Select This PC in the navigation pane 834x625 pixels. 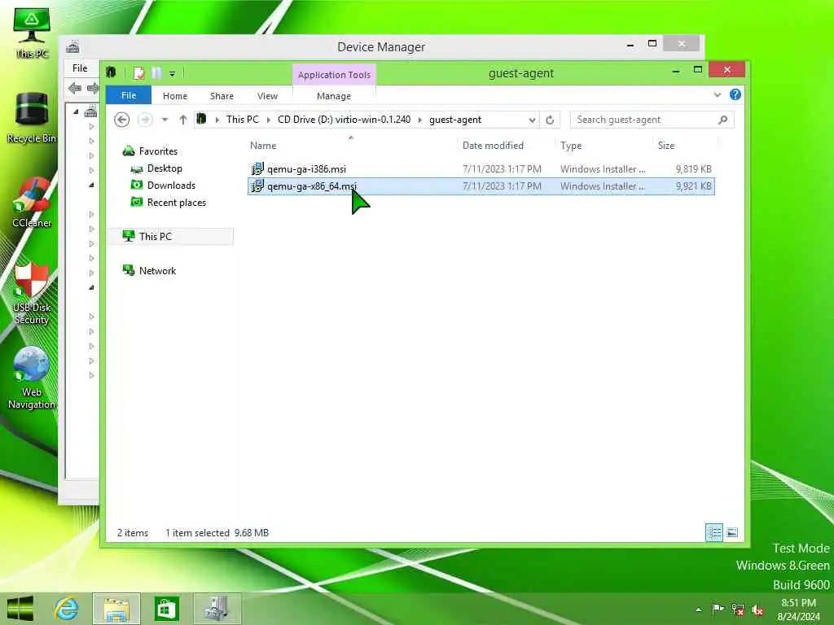coord(155,237)
